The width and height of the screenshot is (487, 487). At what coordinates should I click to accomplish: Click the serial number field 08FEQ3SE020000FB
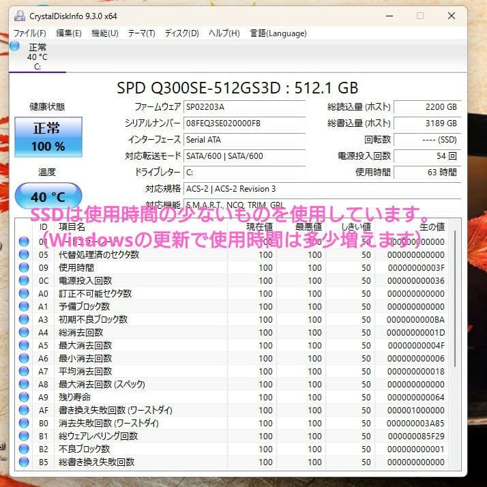click(x=244, y=123)
